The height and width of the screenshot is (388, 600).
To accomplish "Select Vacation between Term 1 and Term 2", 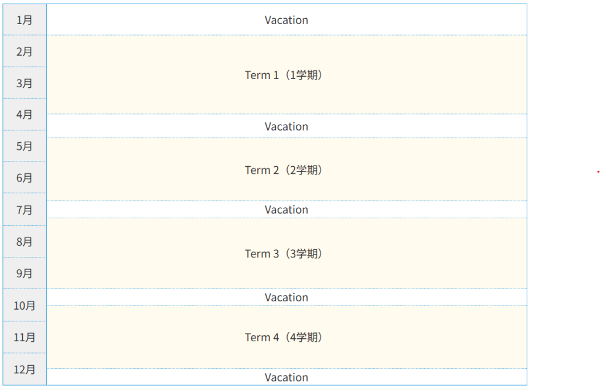I will click(286, 126).
